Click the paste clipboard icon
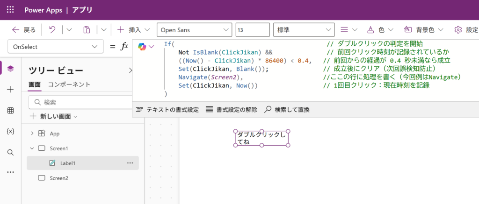479x204 pixels. (x=87, y=30)
